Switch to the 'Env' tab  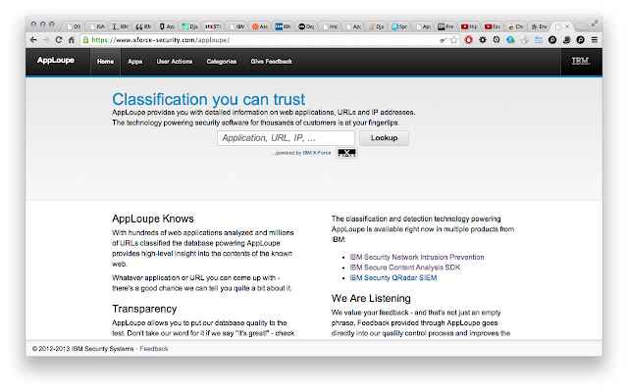539,26
